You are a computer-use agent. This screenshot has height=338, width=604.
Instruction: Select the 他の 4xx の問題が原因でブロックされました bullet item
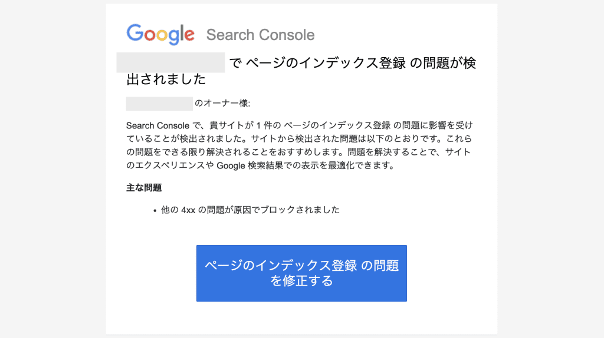point(250,210)
